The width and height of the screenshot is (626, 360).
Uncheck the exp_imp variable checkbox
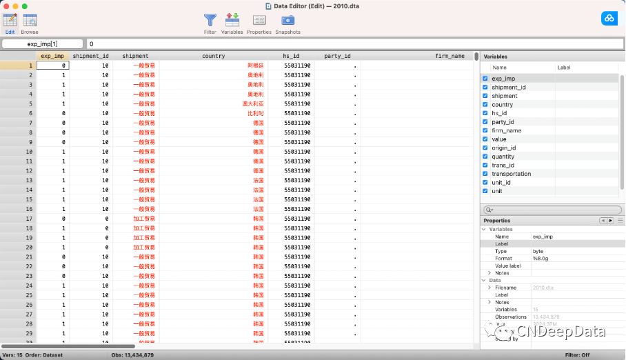pos(485,79)
